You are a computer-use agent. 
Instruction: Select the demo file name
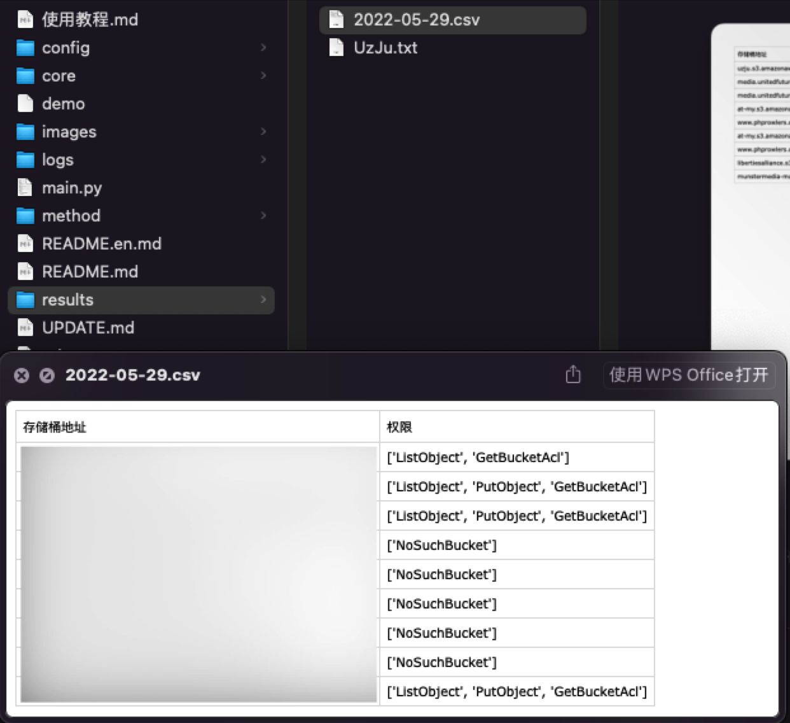coord(64,104)
